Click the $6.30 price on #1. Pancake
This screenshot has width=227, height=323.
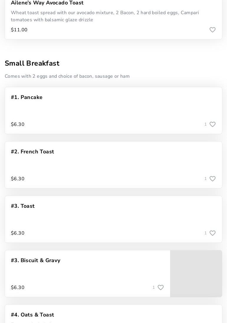tap(18, 124)
